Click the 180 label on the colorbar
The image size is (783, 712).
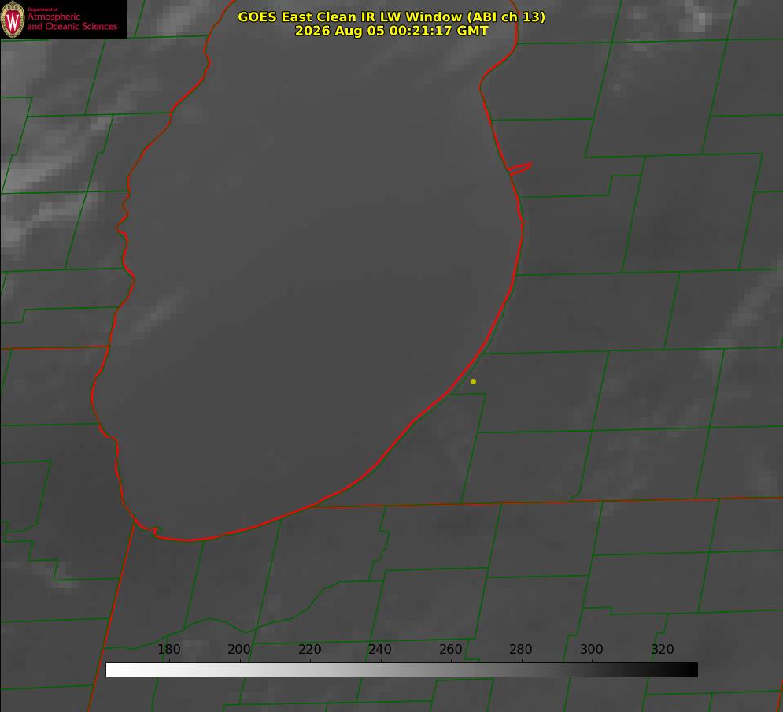[x=168, y=649]
